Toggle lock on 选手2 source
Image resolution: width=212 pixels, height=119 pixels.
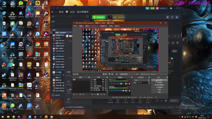pos(105,84)
